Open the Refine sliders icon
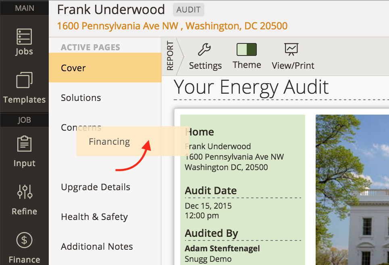Image resolution: width=389 pixels, height=265 pixels. click(25, 192)
